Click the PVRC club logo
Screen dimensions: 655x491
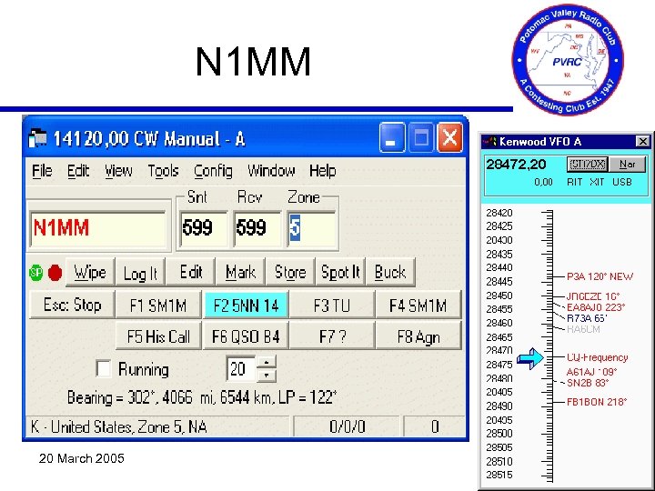(568, 59)
